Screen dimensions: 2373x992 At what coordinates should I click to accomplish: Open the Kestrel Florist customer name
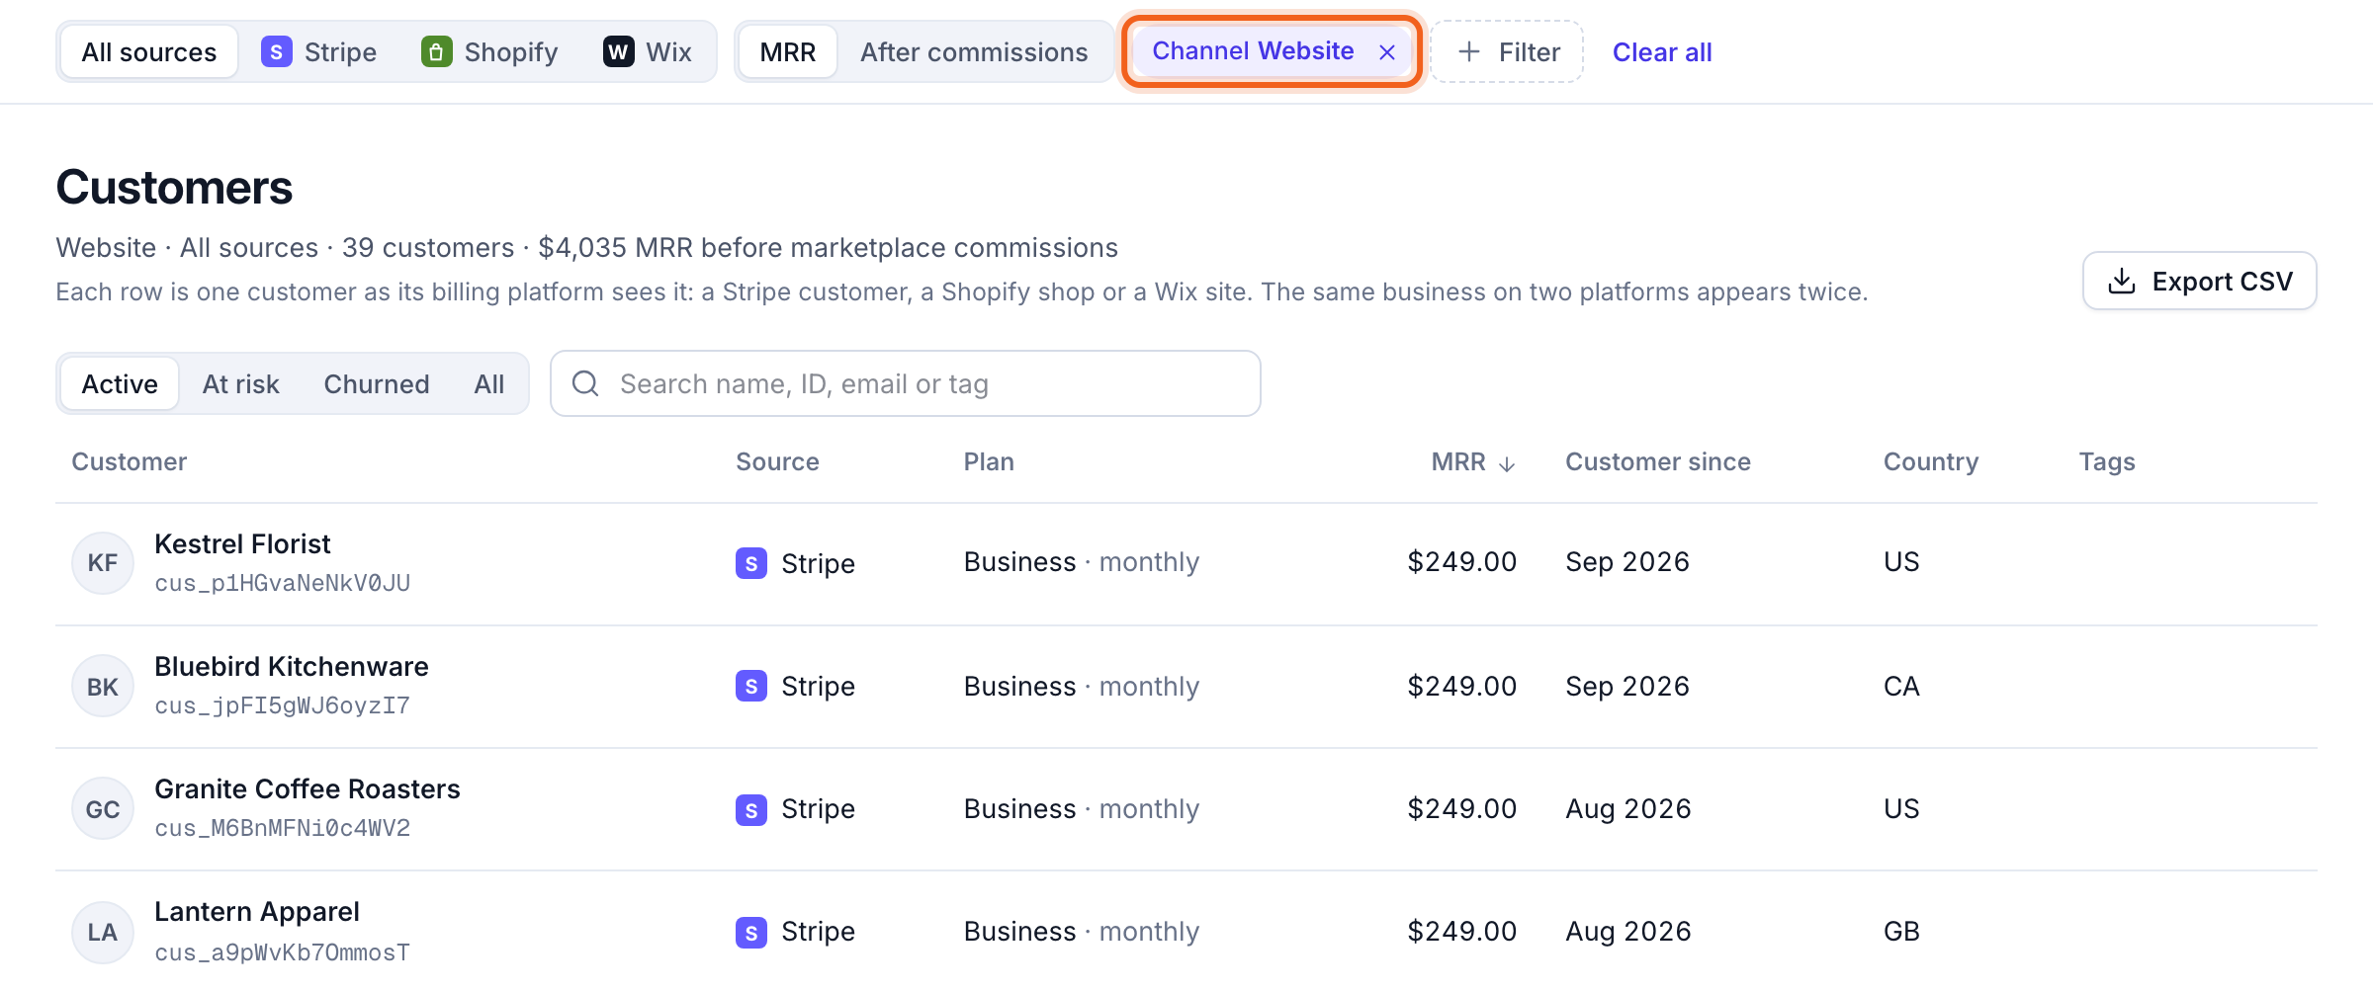tap(242, 543)
